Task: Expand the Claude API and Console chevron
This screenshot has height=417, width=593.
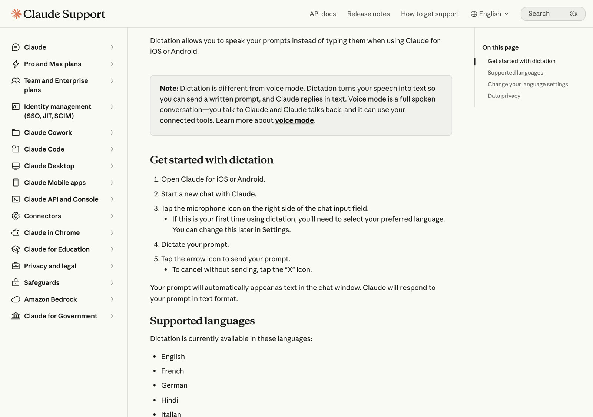Action: pyautogui.click(x=112, y=199)
